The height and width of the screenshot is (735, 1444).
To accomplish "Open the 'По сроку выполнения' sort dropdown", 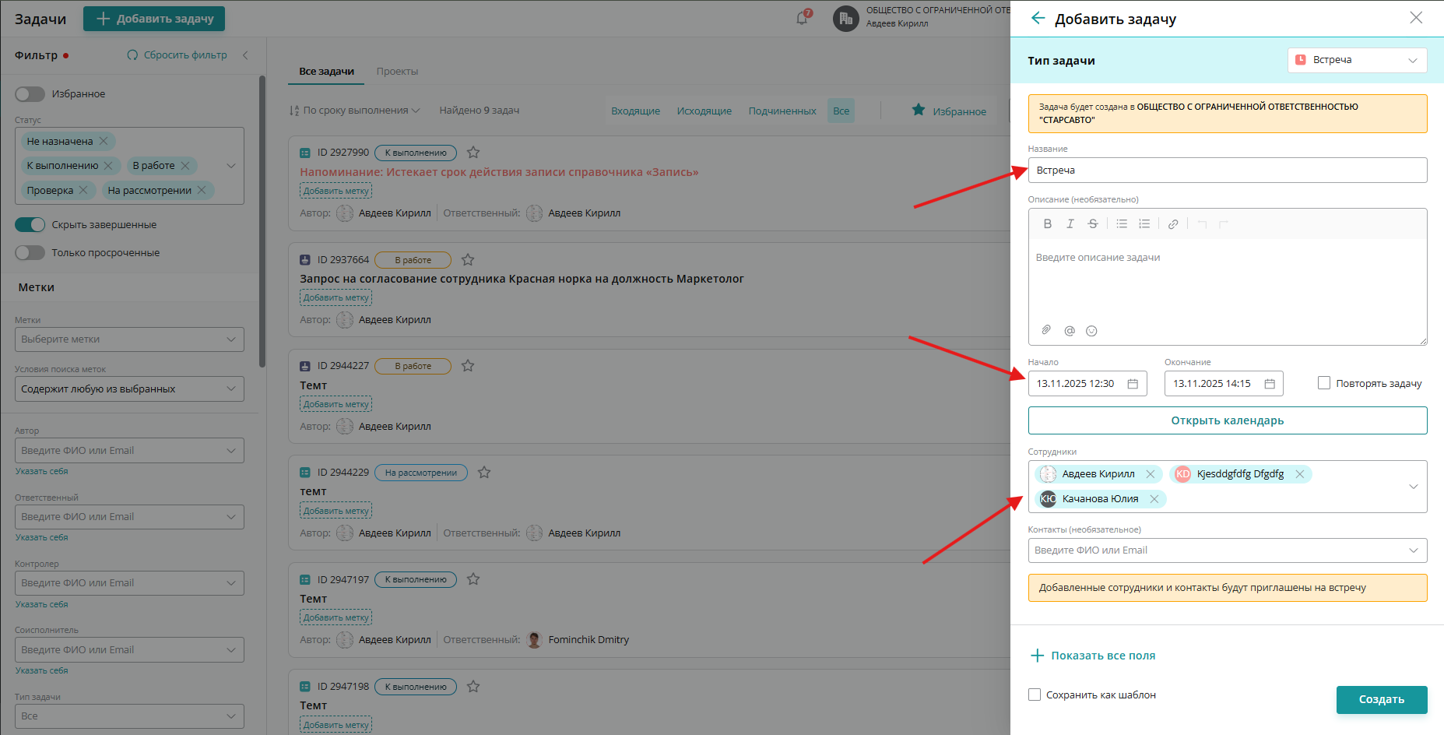I will click(x=355, y=111).
